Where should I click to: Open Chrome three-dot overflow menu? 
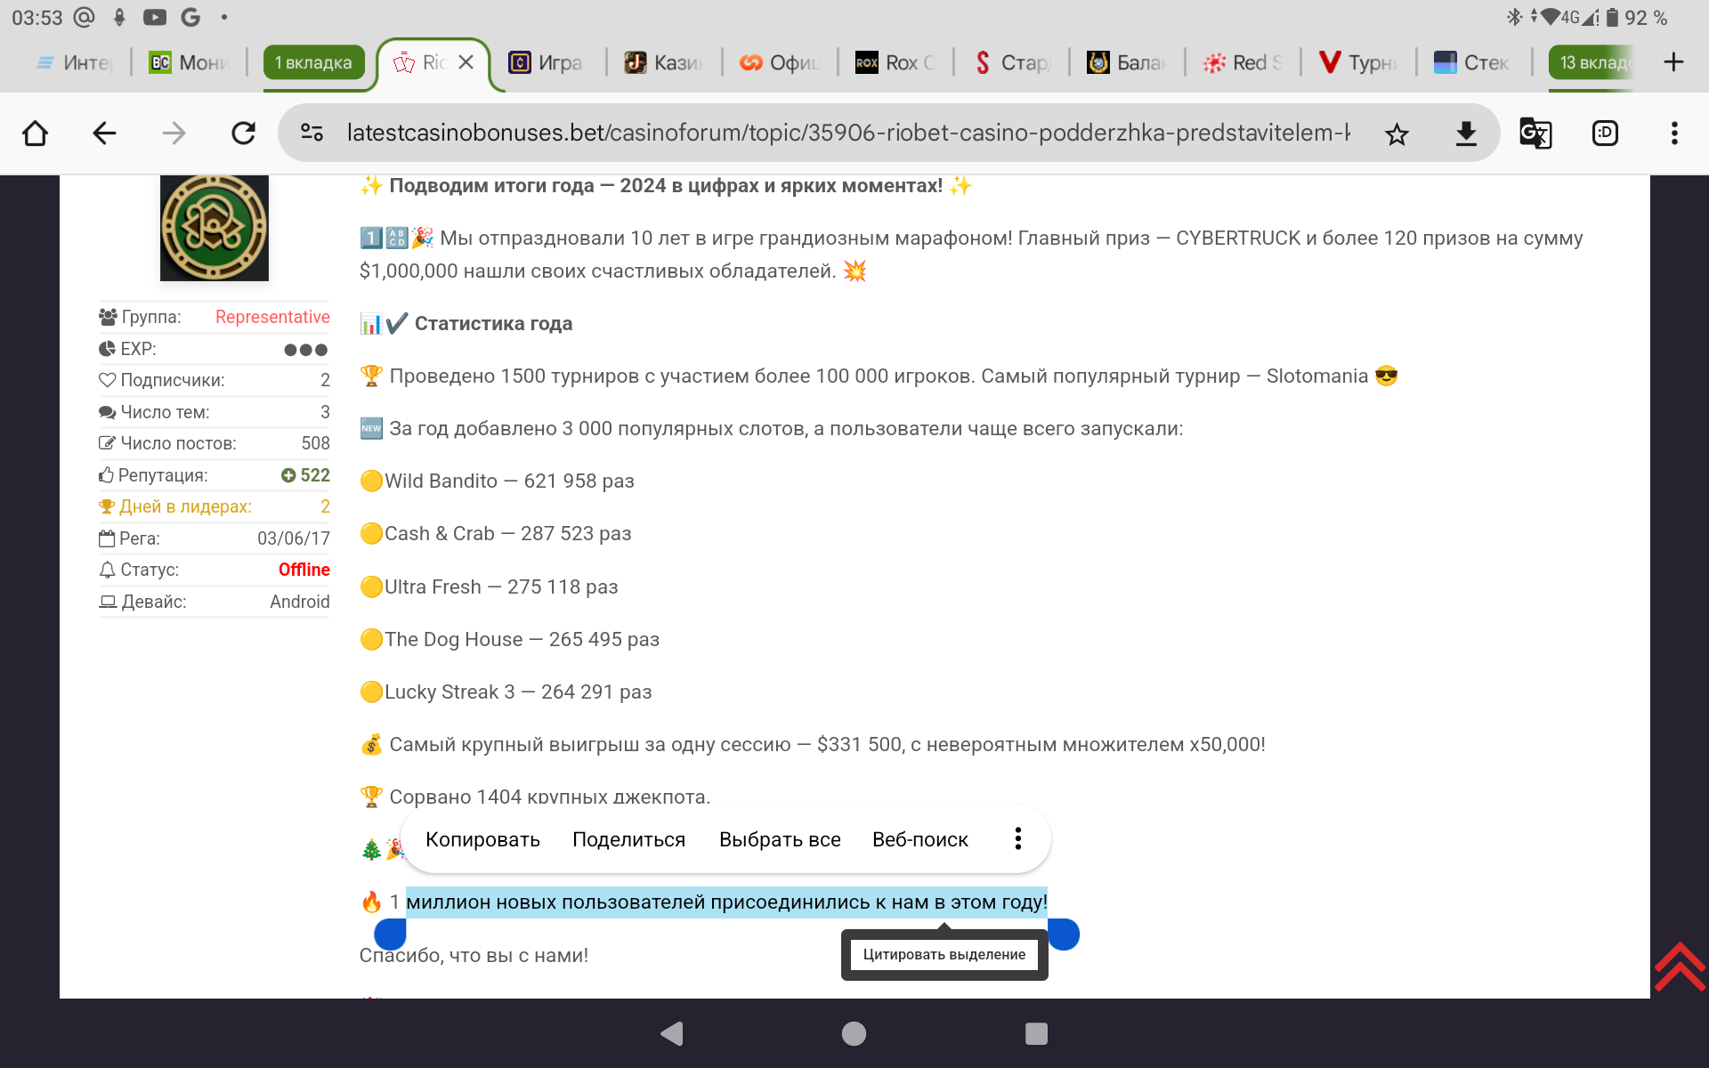pyautogui.click(x=1674, y=133)
